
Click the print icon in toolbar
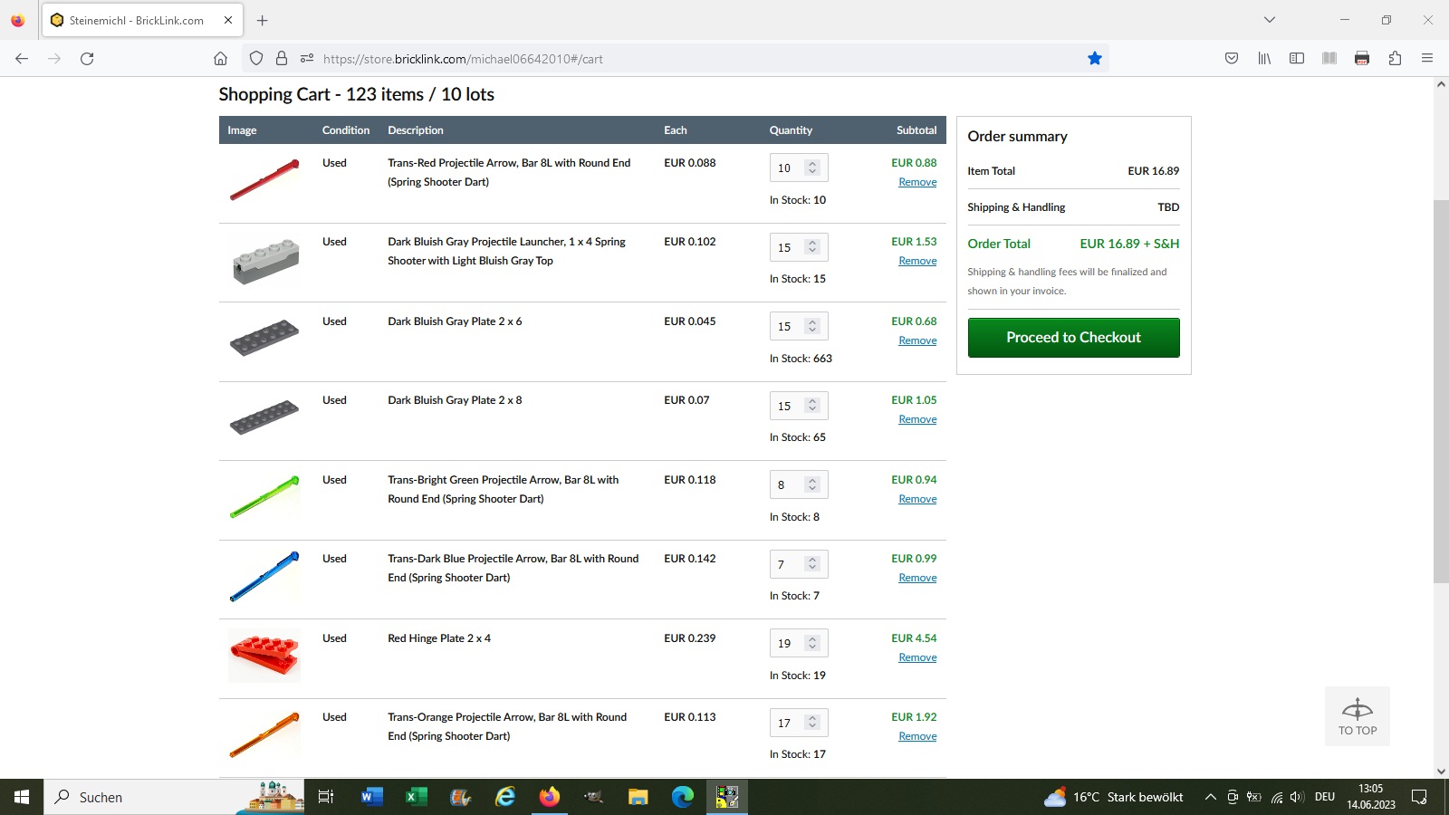point(1362,58)
